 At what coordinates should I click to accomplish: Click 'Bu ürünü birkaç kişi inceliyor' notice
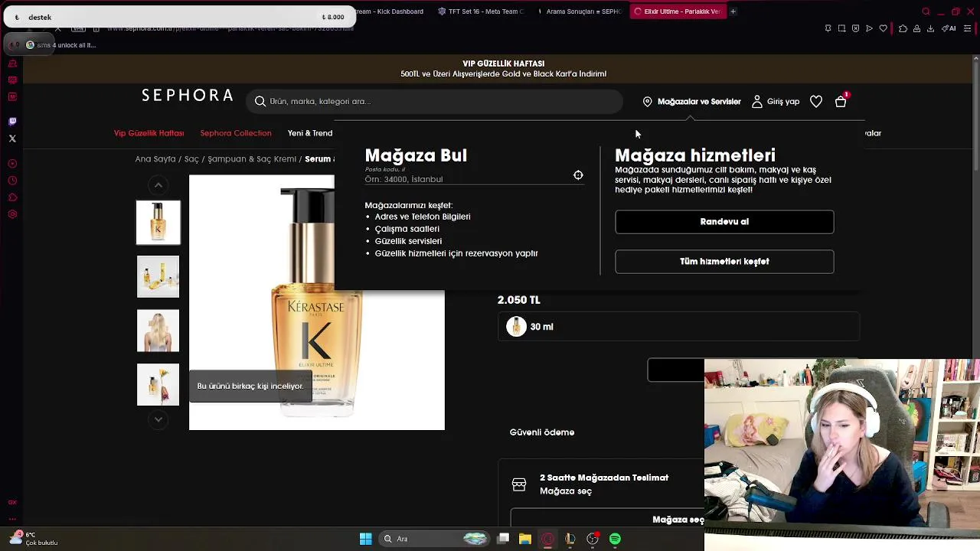pyautogui.click(x=250, y=386)
